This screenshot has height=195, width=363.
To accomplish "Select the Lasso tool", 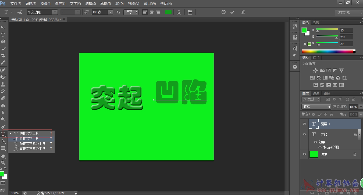I will (x=3, y=42).
